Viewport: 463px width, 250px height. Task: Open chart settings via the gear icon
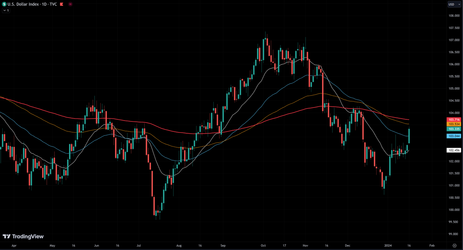coord(455,245)
